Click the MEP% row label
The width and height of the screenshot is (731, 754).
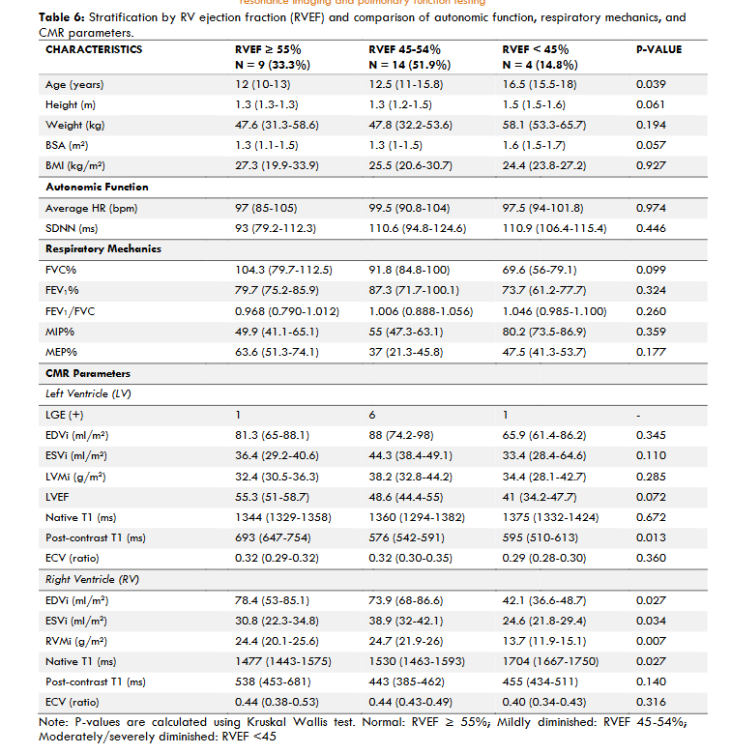pos(61,351)
